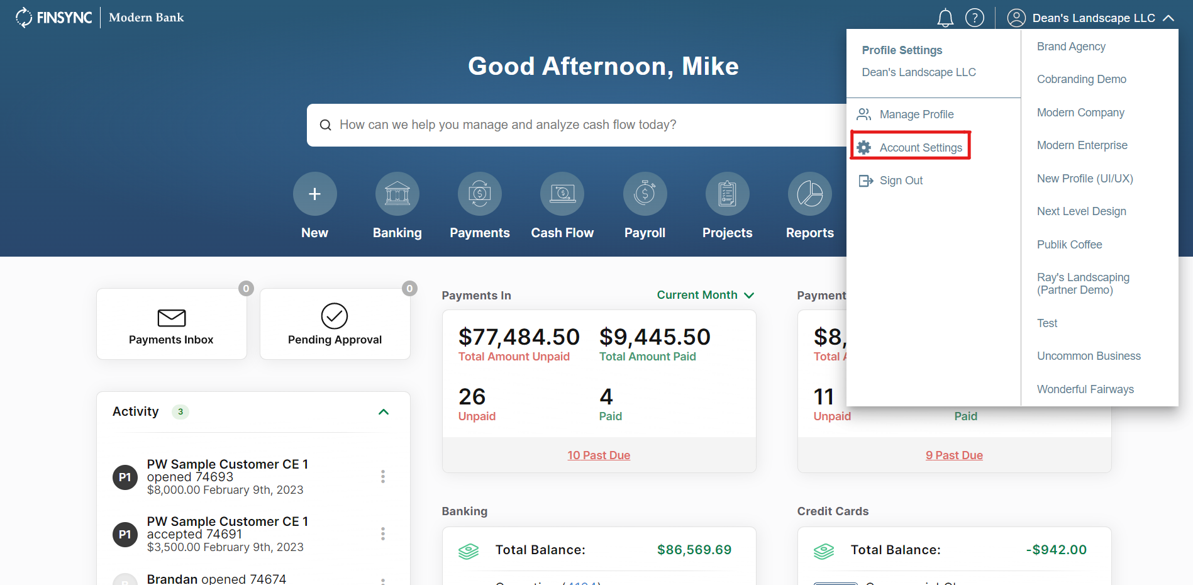Choose Sign Out in the menu

pyautogui.click(x=901, y=181)
